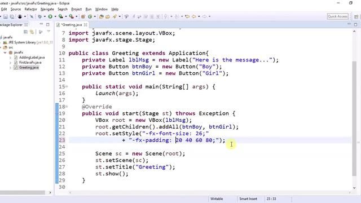Expand the AddingLabel.java node
Viewport: 361px width, 203px height.
pos(10,58)
